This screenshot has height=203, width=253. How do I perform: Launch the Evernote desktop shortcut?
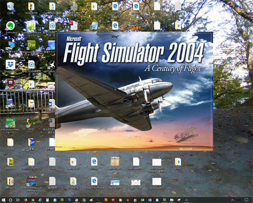(x=11, y=26)
